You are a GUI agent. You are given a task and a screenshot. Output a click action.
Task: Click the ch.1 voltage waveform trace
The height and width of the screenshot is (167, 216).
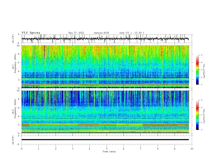(x=105, y=39)
